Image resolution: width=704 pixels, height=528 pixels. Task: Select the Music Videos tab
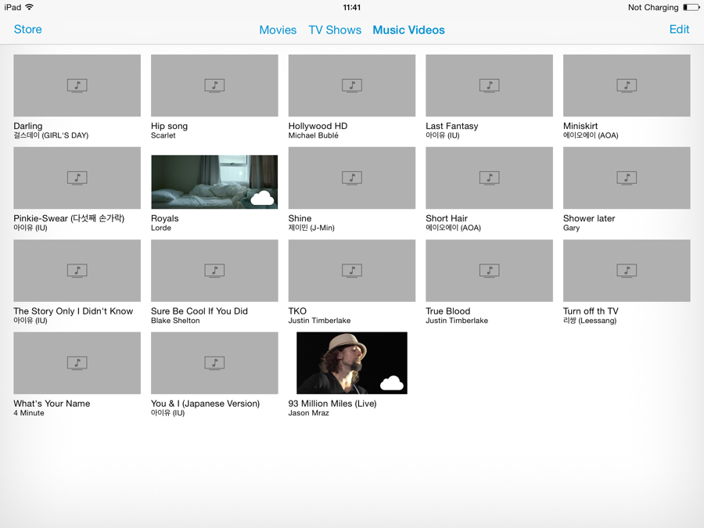point(408,30)
